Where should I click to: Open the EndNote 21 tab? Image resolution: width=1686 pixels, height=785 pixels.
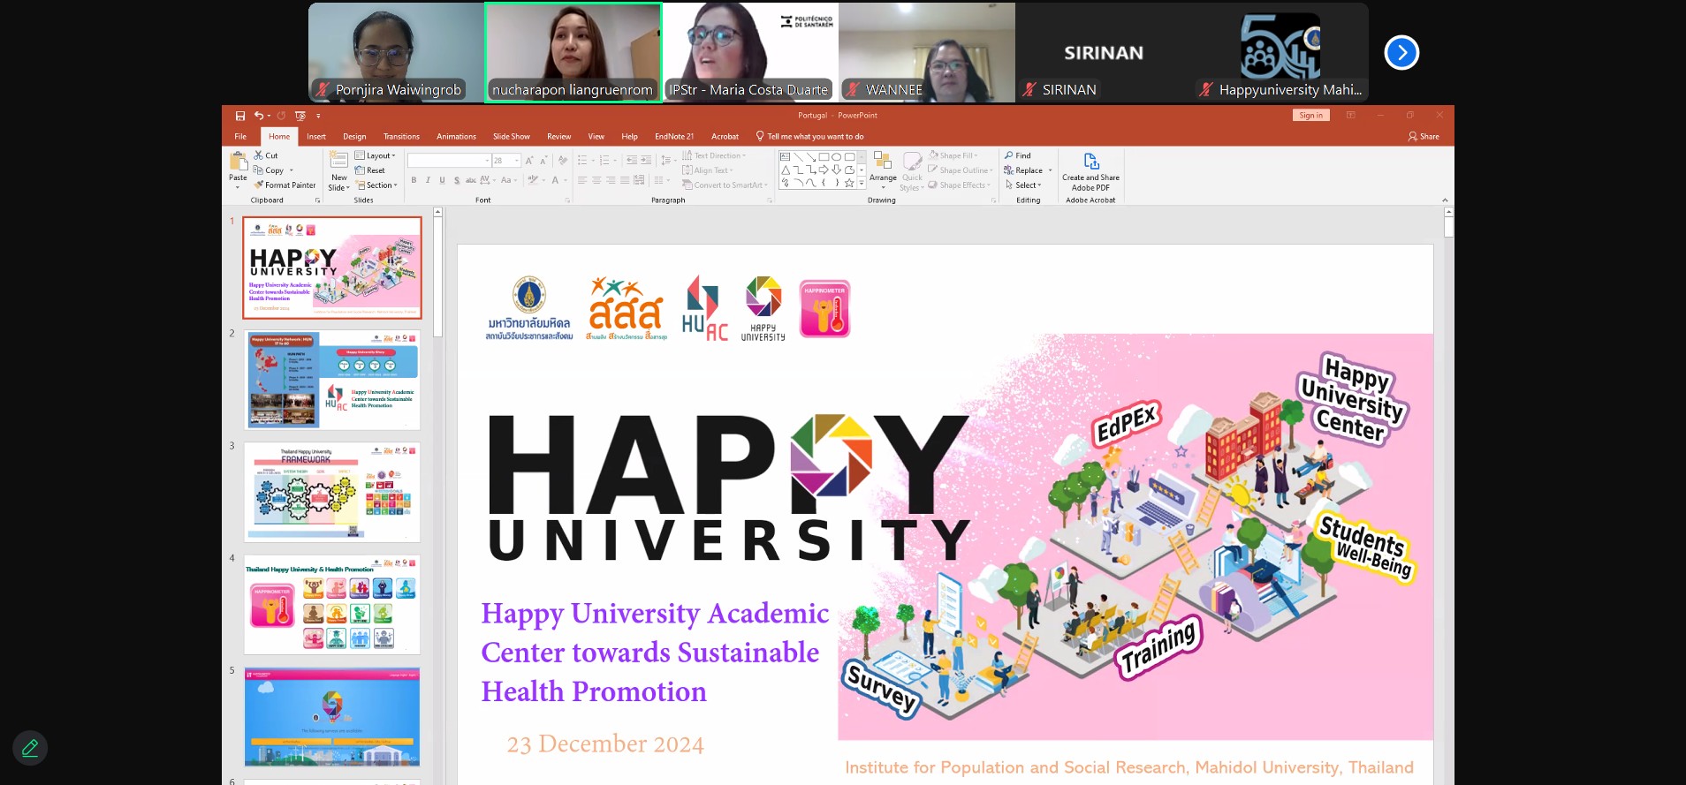[674, 137]
